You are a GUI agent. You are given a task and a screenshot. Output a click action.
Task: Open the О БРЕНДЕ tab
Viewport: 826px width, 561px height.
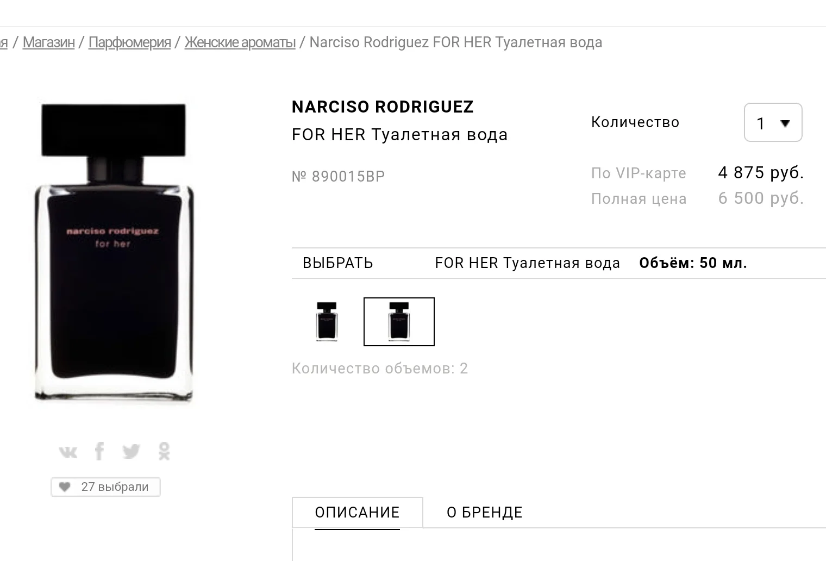[x=485, y=513]
